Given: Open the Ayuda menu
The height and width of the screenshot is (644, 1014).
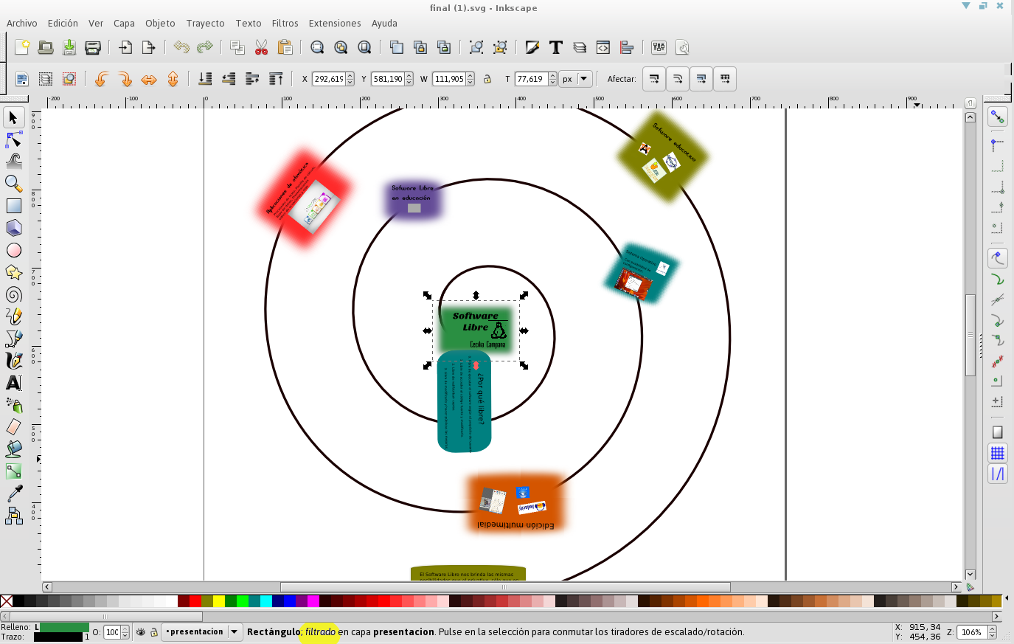Looking at the screenshot, I should (x=384, y=24).
